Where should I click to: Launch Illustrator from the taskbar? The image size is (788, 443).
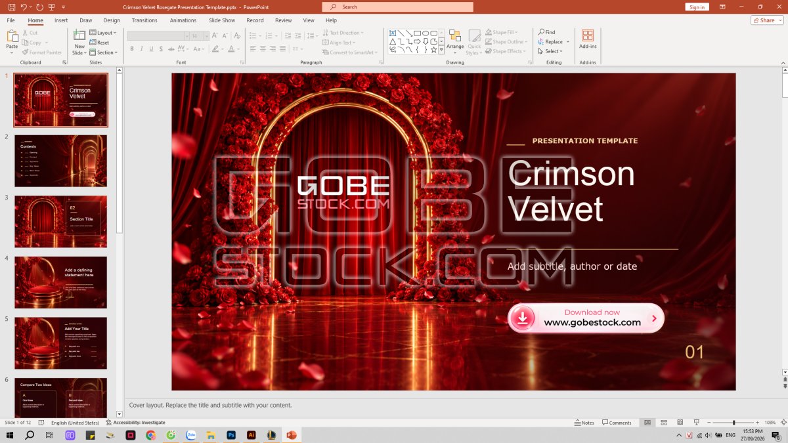(251, 435)
